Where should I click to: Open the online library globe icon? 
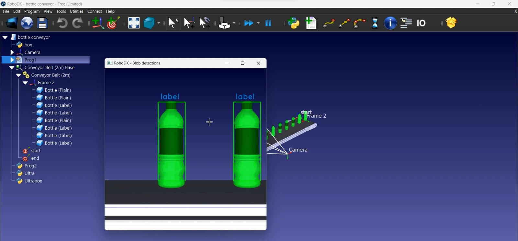point(27,23)
